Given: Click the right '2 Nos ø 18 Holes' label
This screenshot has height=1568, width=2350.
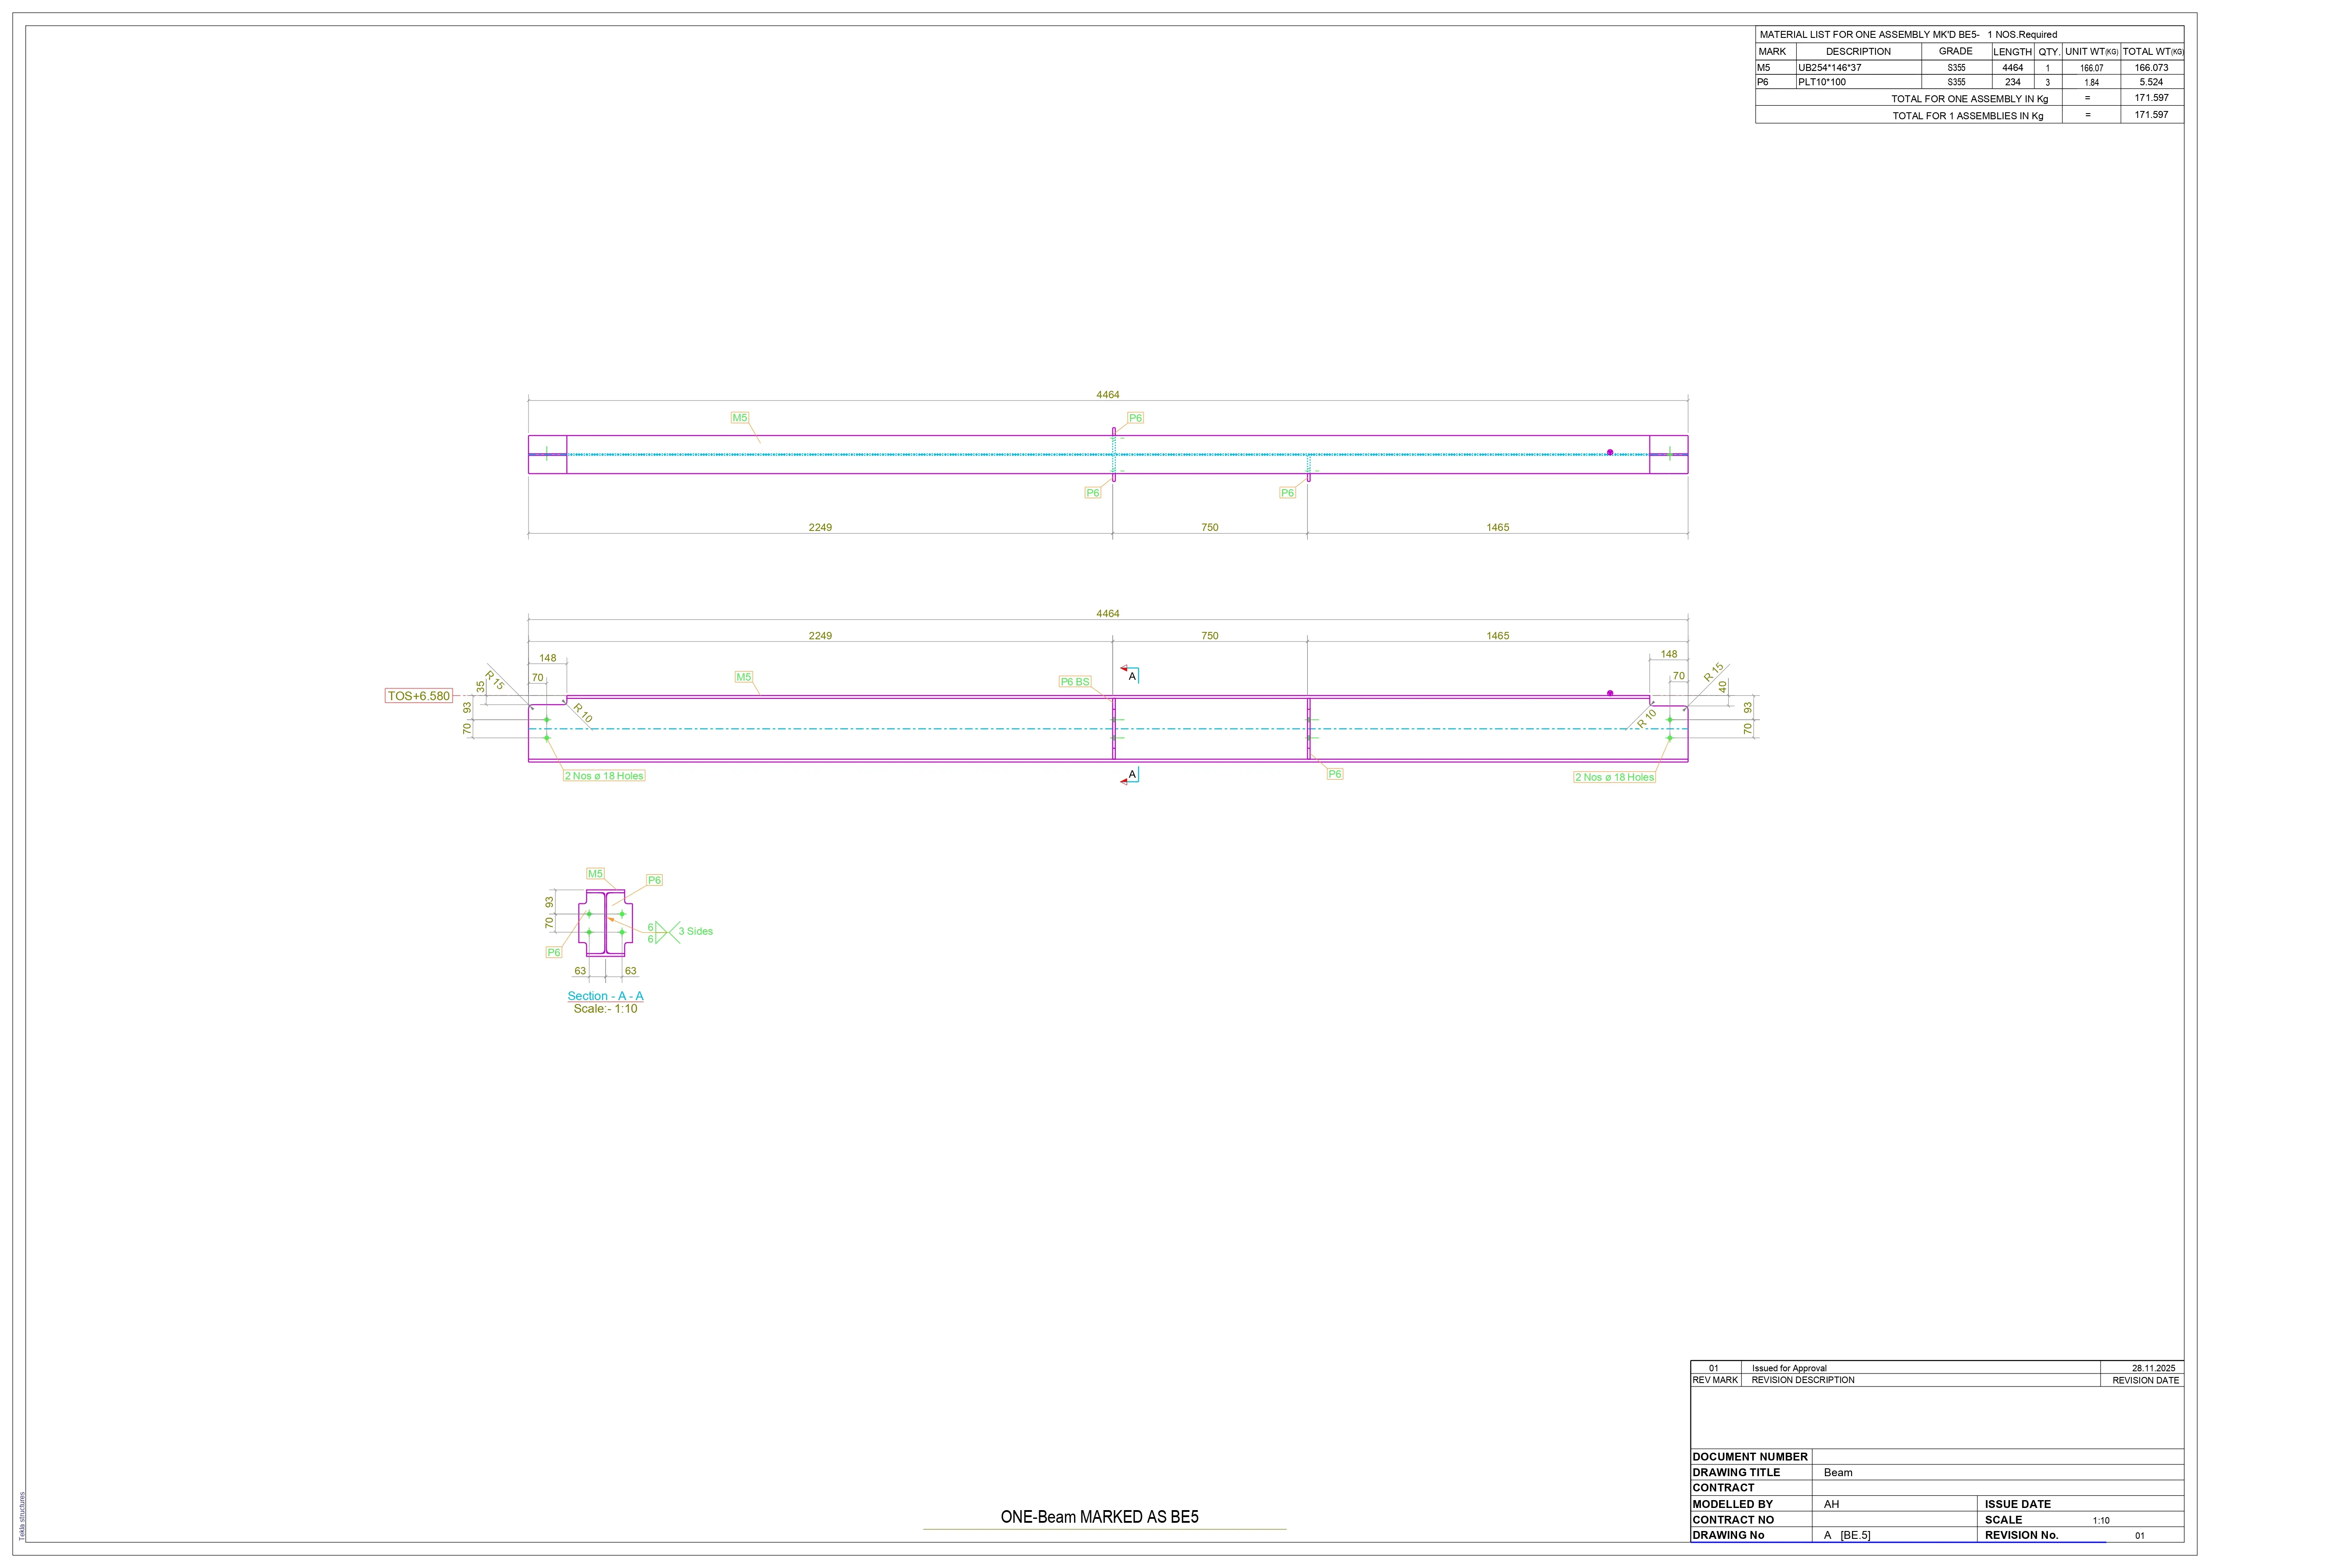Looking at the screenshot, I should tap(1615, 777).
